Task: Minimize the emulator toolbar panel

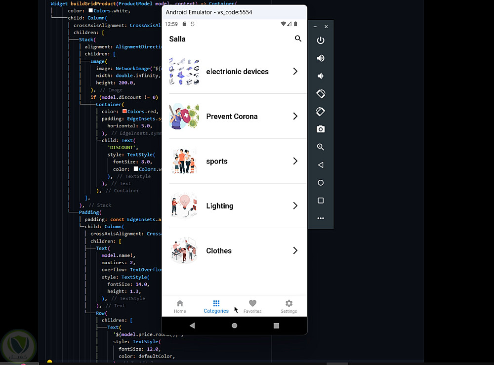Action: pos(315,27)
